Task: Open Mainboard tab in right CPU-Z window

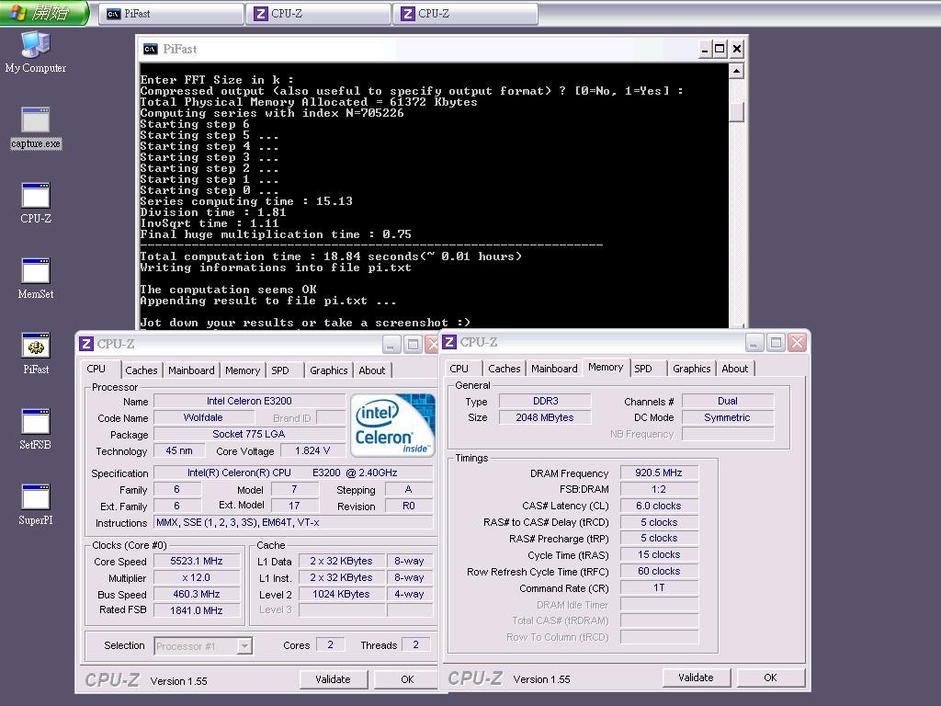Action: point(554,369)
